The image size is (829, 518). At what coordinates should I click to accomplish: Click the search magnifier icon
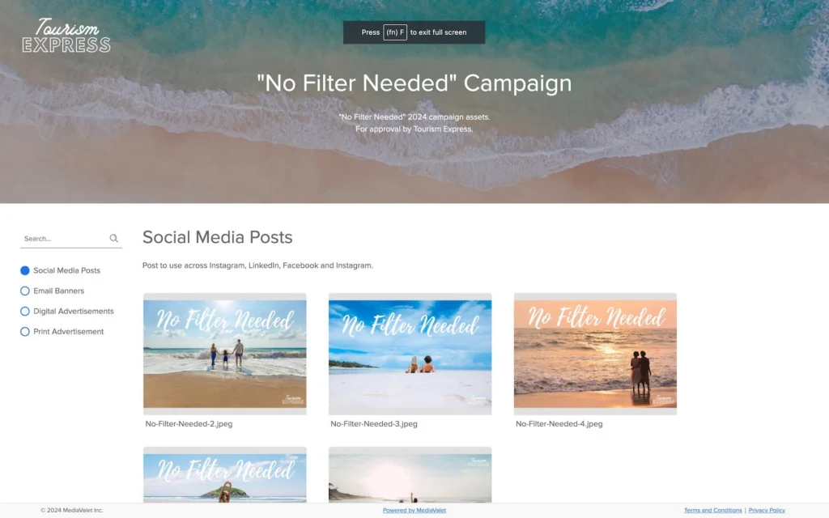point(113,239)
